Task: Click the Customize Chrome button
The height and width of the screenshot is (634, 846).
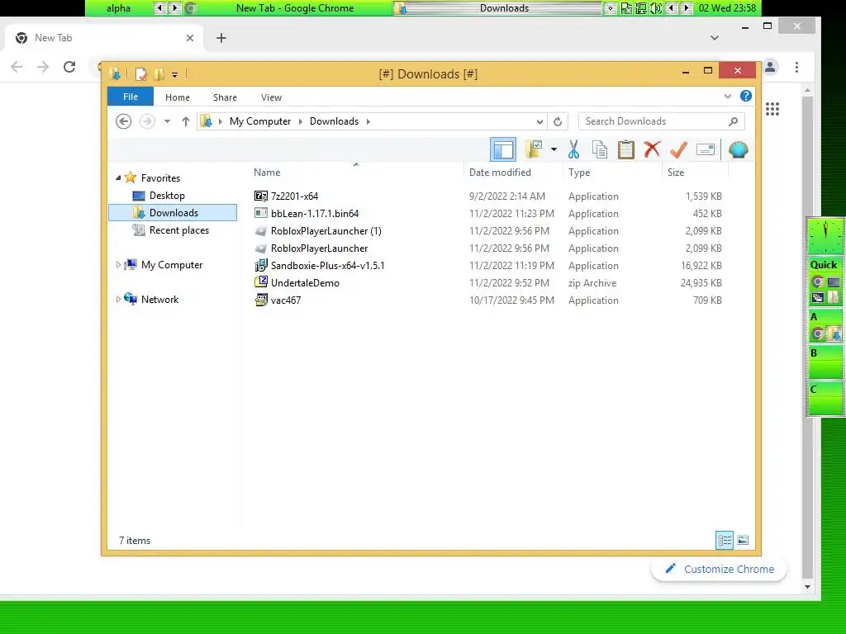Action: [720, 569]
